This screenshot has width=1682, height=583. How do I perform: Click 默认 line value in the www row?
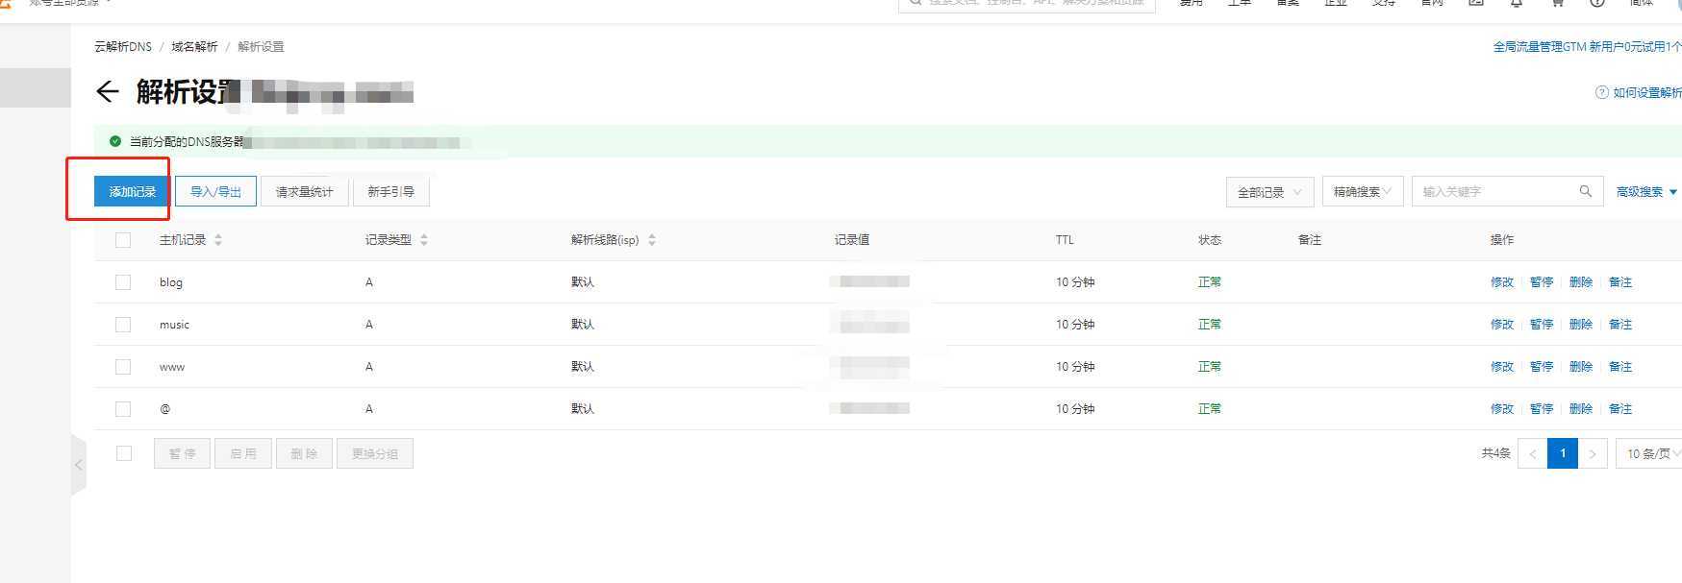point(583,367)
